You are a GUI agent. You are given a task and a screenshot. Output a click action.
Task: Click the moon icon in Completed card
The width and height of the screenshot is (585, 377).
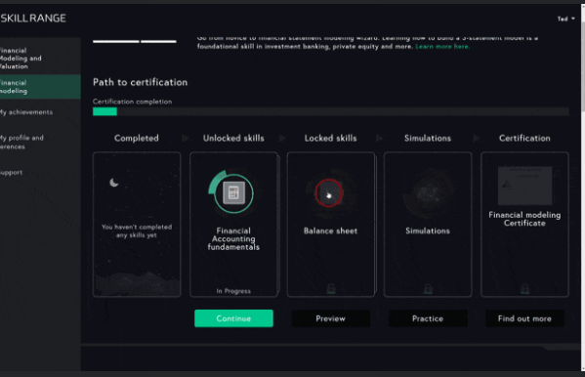[x=114, y=183]
